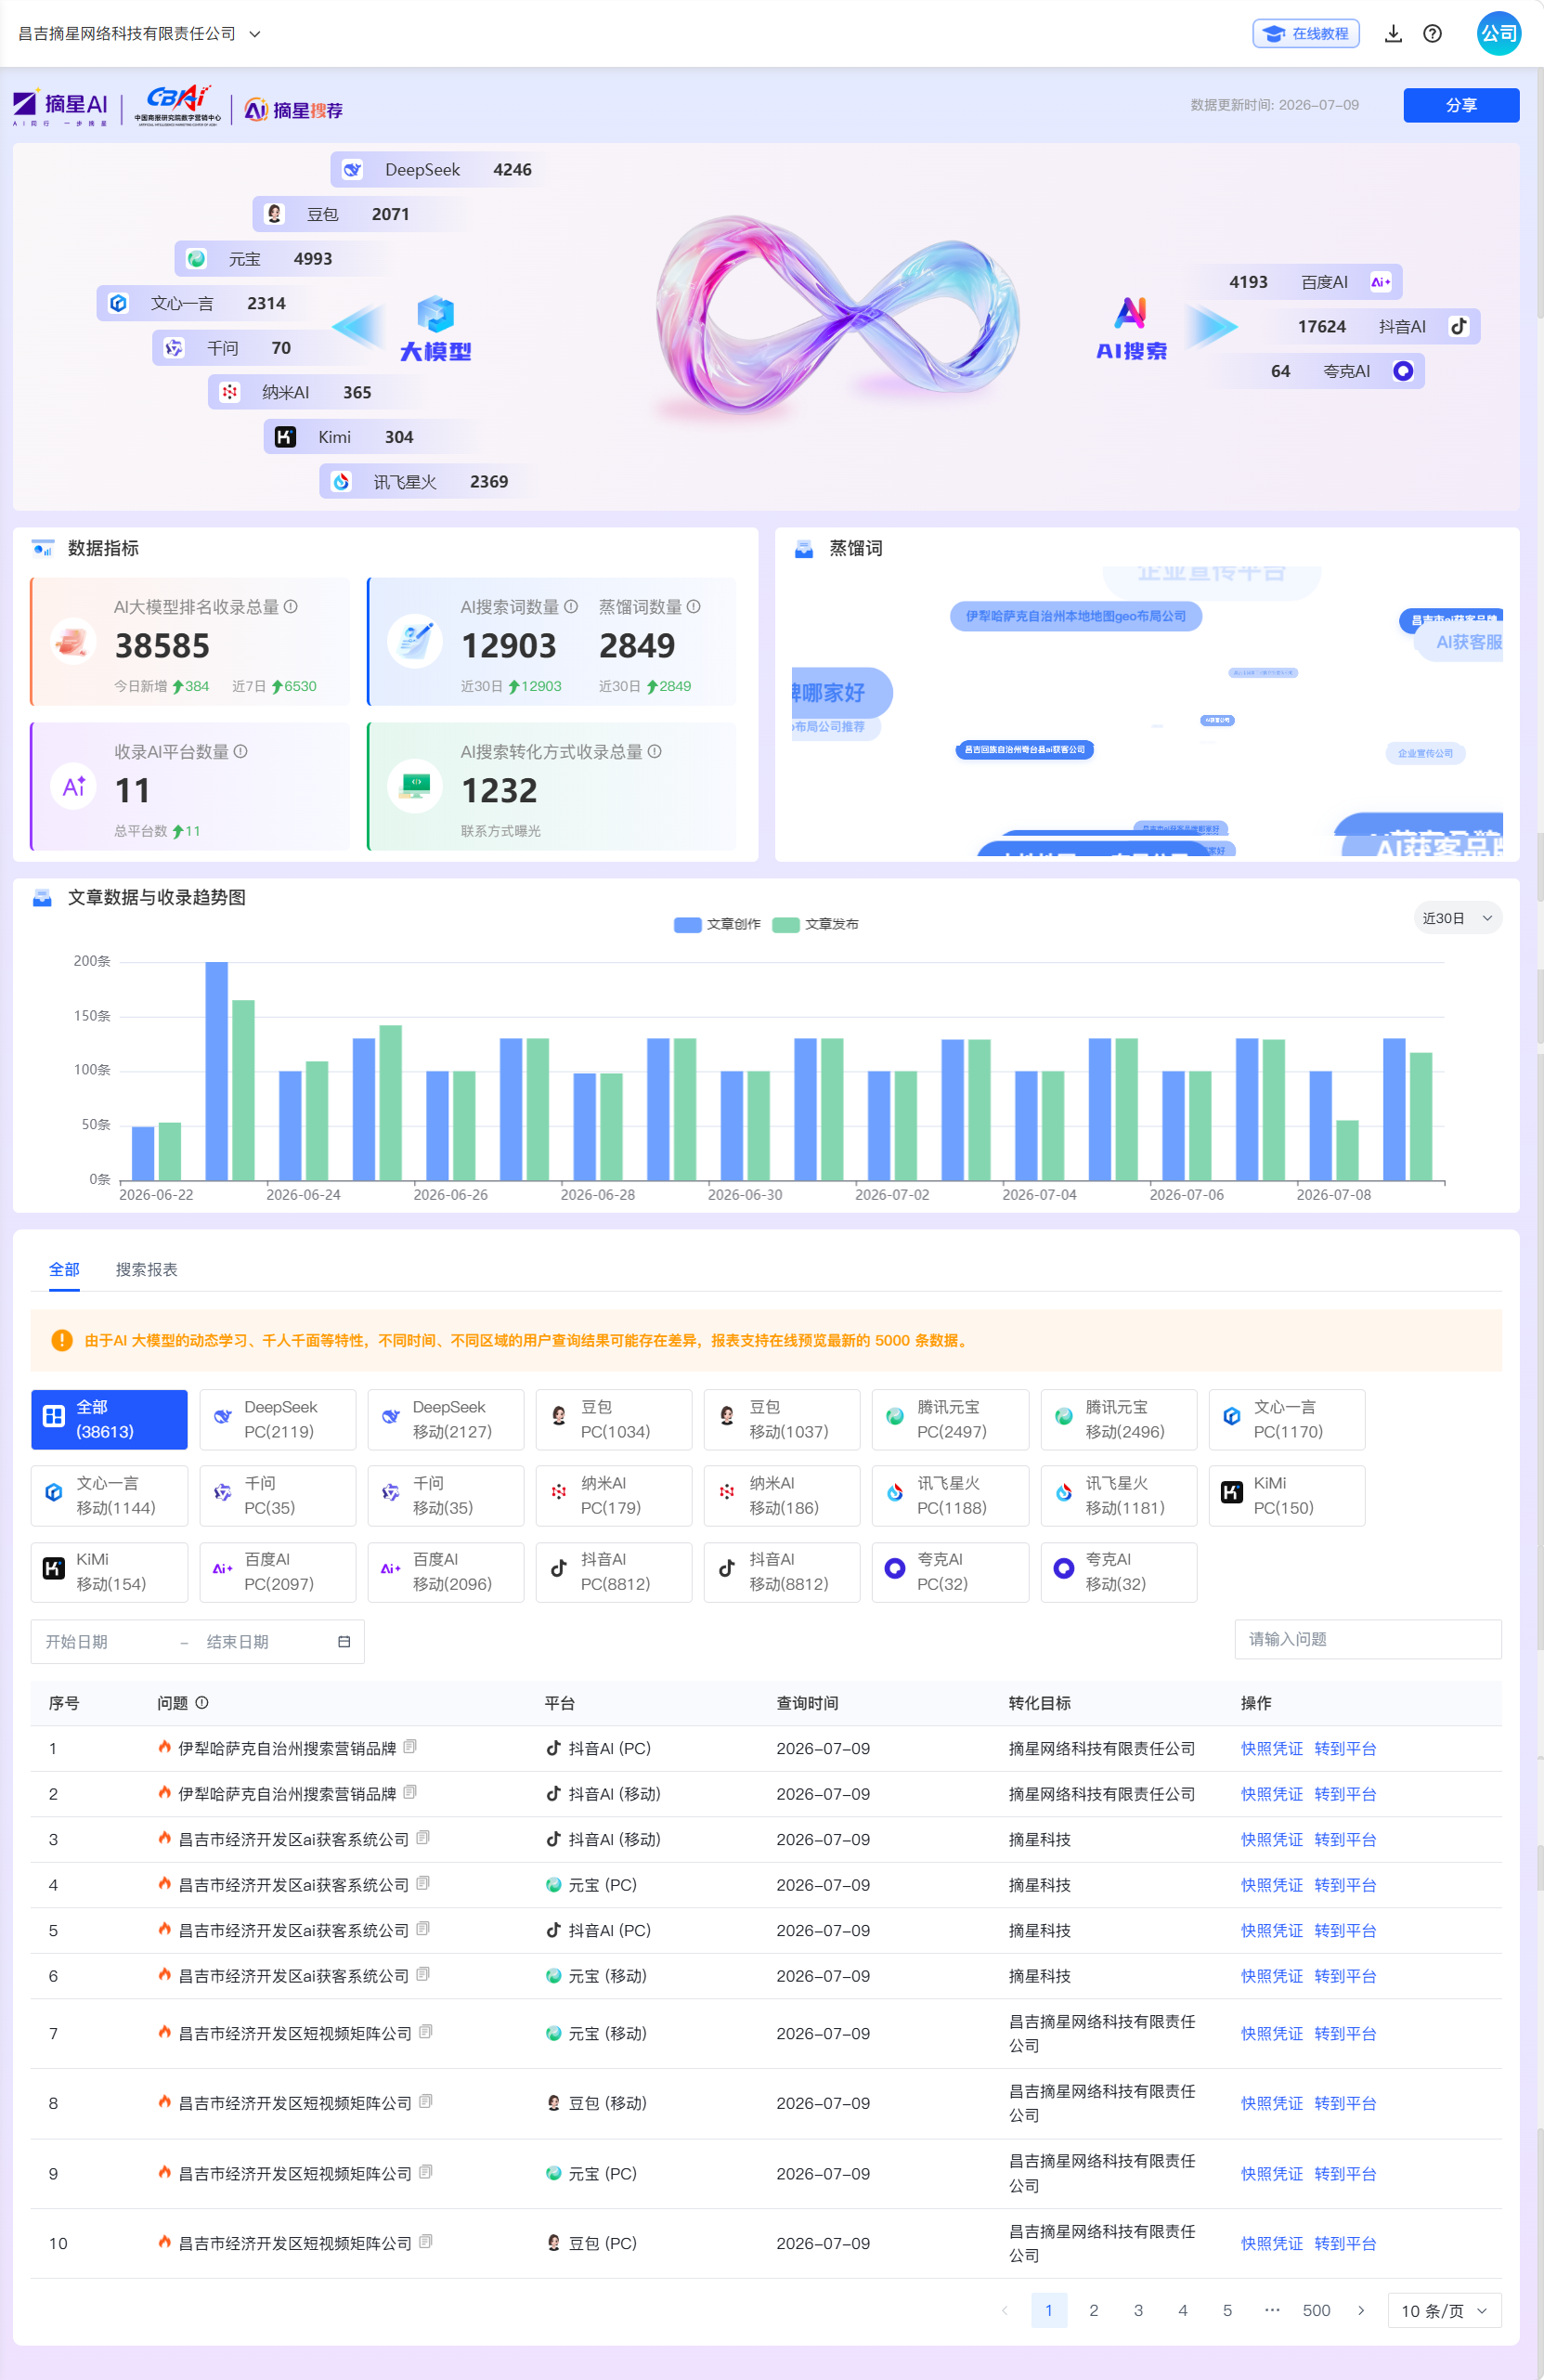Click info icon next to AI搜索转化方式收录总量

(655, 751)
